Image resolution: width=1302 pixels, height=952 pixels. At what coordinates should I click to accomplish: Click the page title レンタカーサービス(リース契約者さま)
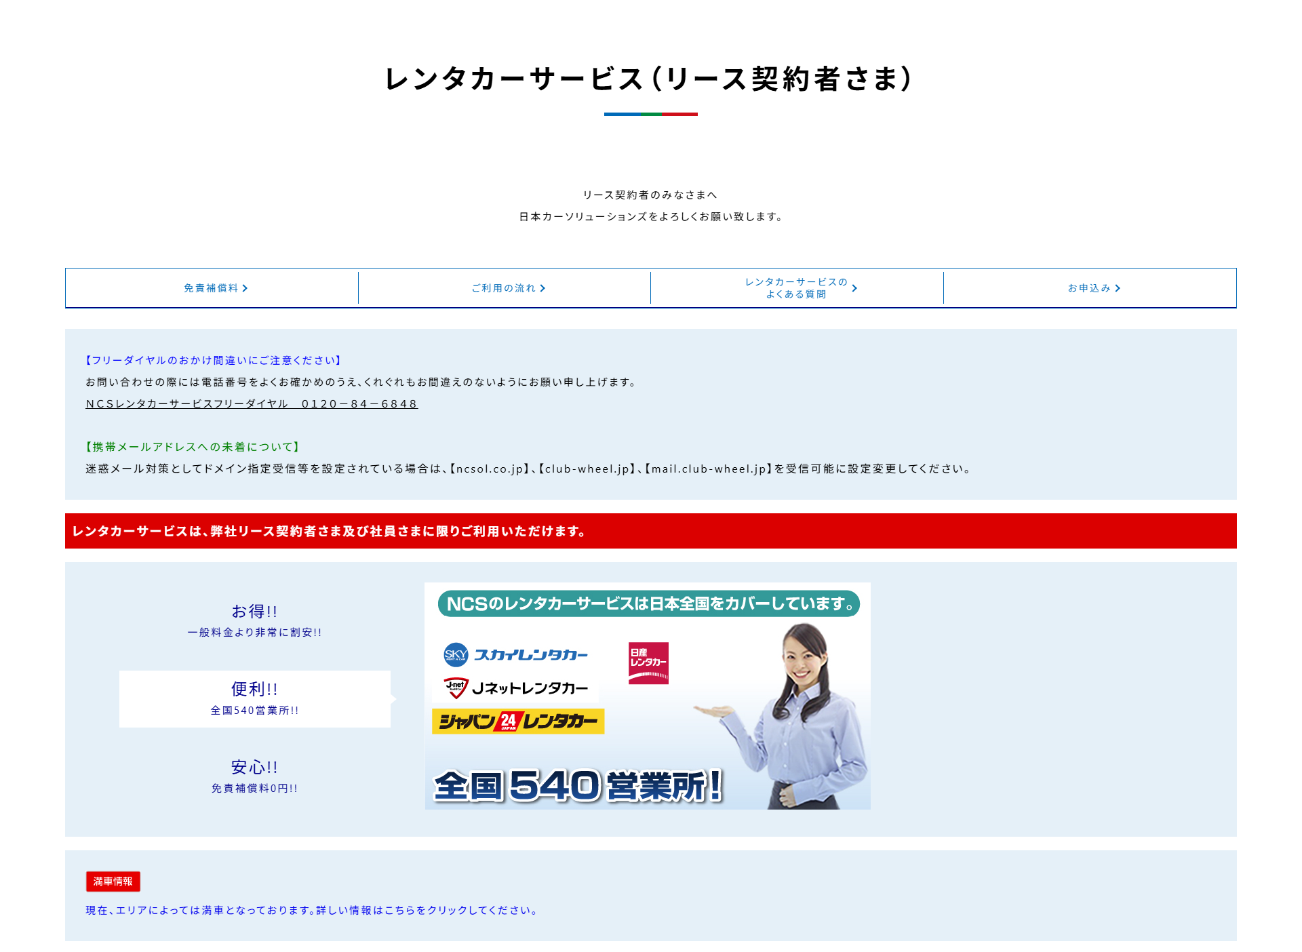(x=650, y=79)
